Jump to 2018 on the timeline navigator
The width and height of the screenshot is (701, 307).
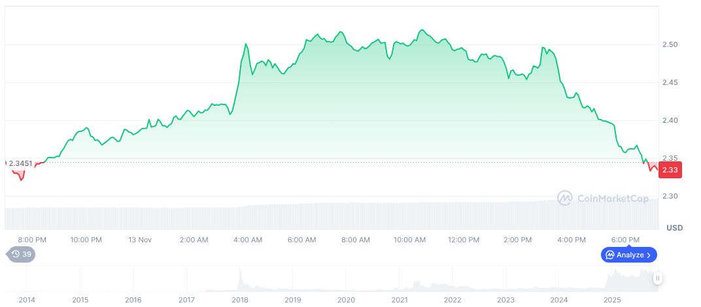(x=240, y=299)
